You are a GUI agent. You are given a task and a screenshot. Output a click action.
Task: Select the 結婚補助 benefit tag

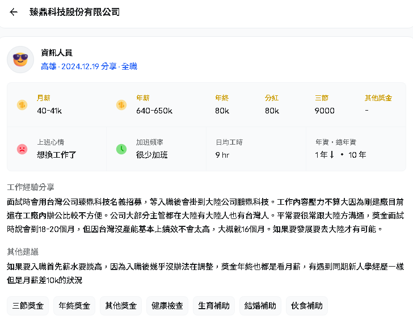click(260, 306)
